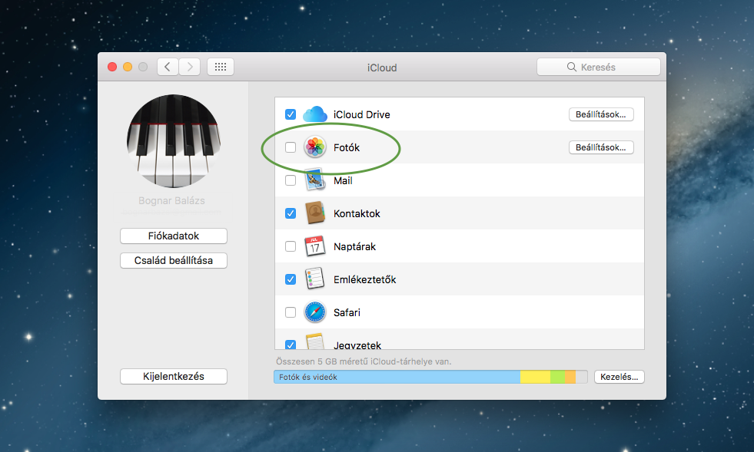This screenshot has width=754, height=452.
Task: Minimize the iCloud window with yellow button
Action: (128, 67)
